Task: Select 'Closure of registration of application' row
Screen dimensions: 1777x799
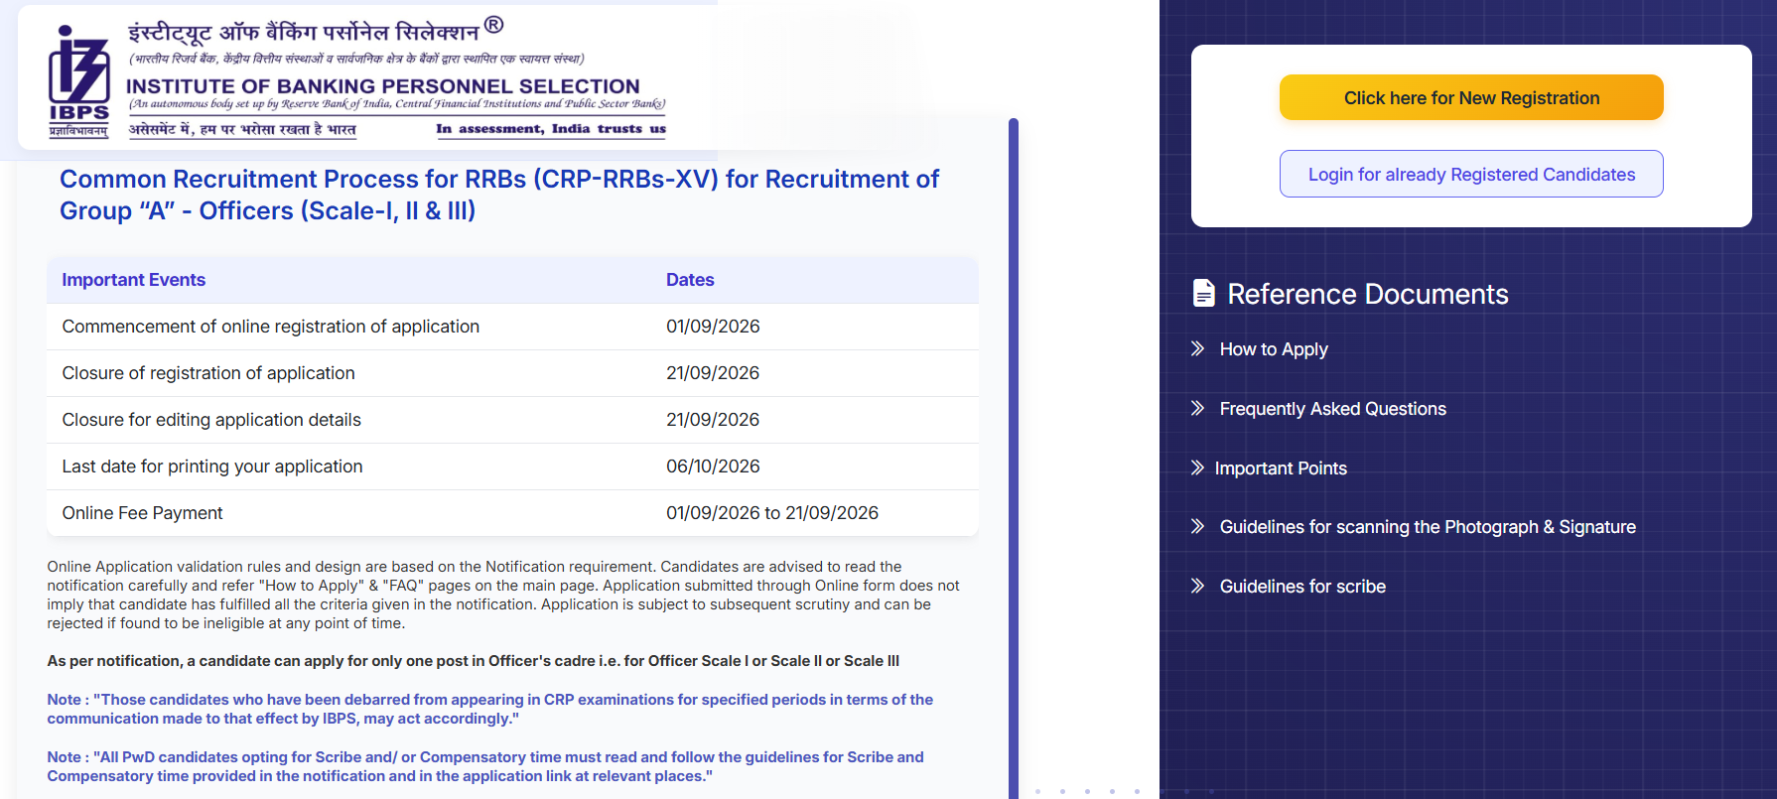Action: click(x=512, y=373)
